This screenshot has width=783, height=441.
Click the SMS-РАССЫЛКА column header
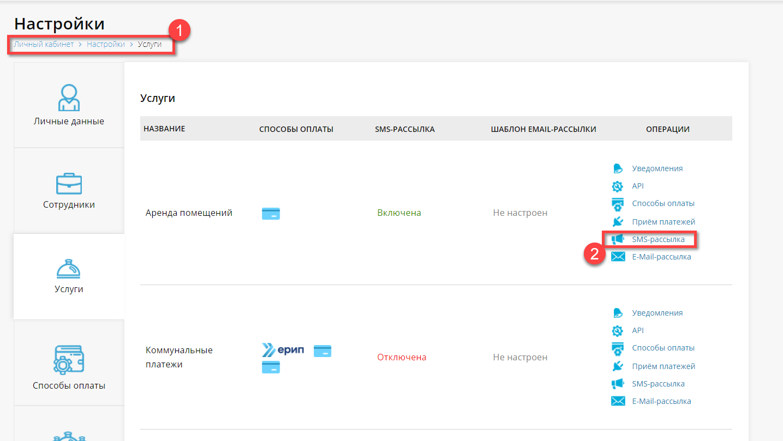pyautogui.click(x=405, y=129)
